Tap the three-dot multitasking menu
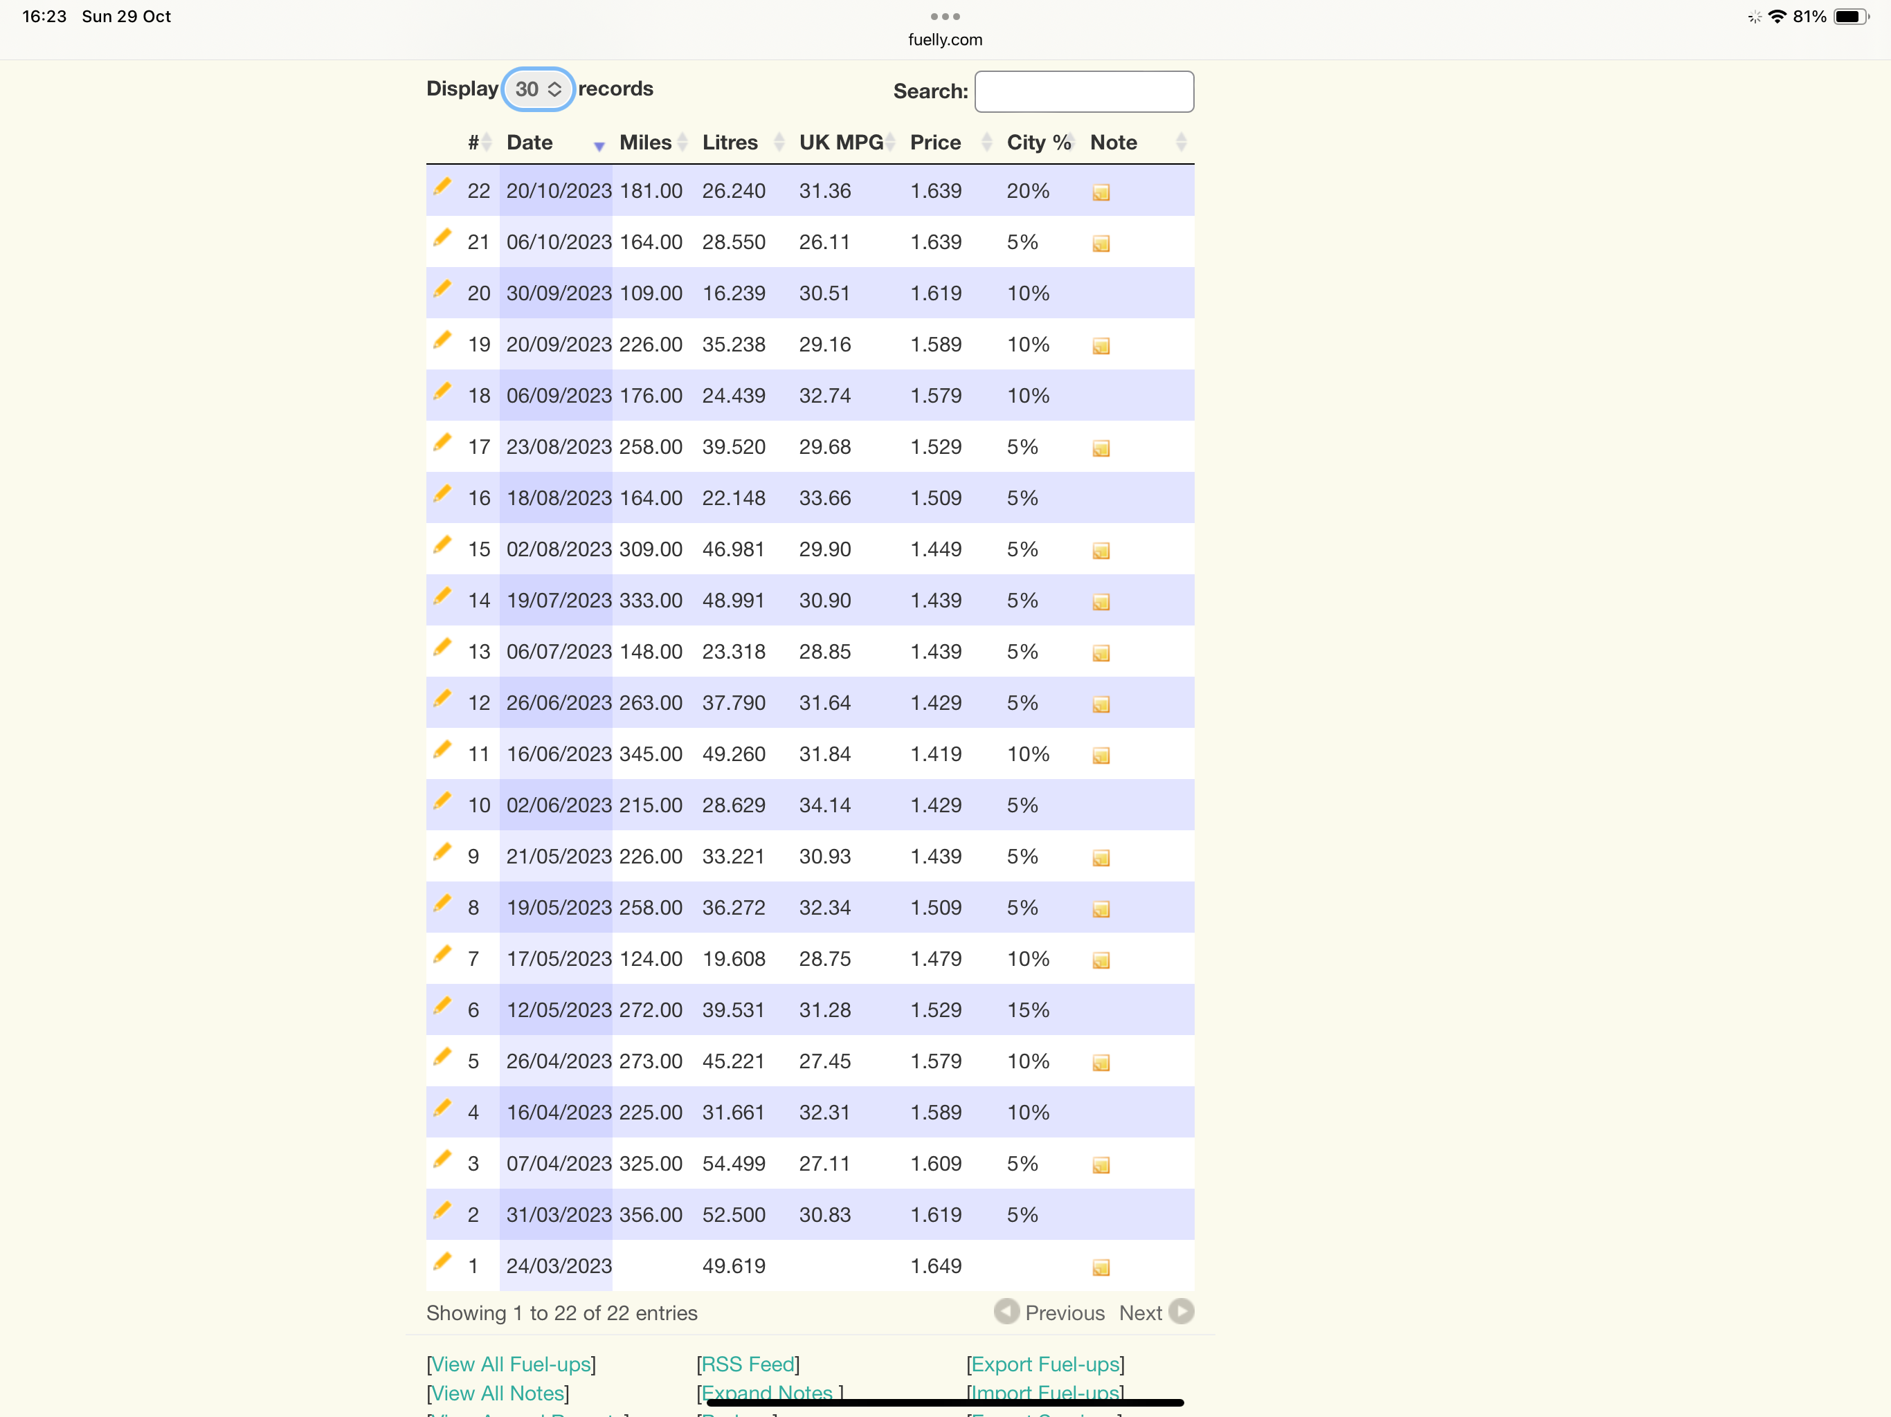 [945, 16]
